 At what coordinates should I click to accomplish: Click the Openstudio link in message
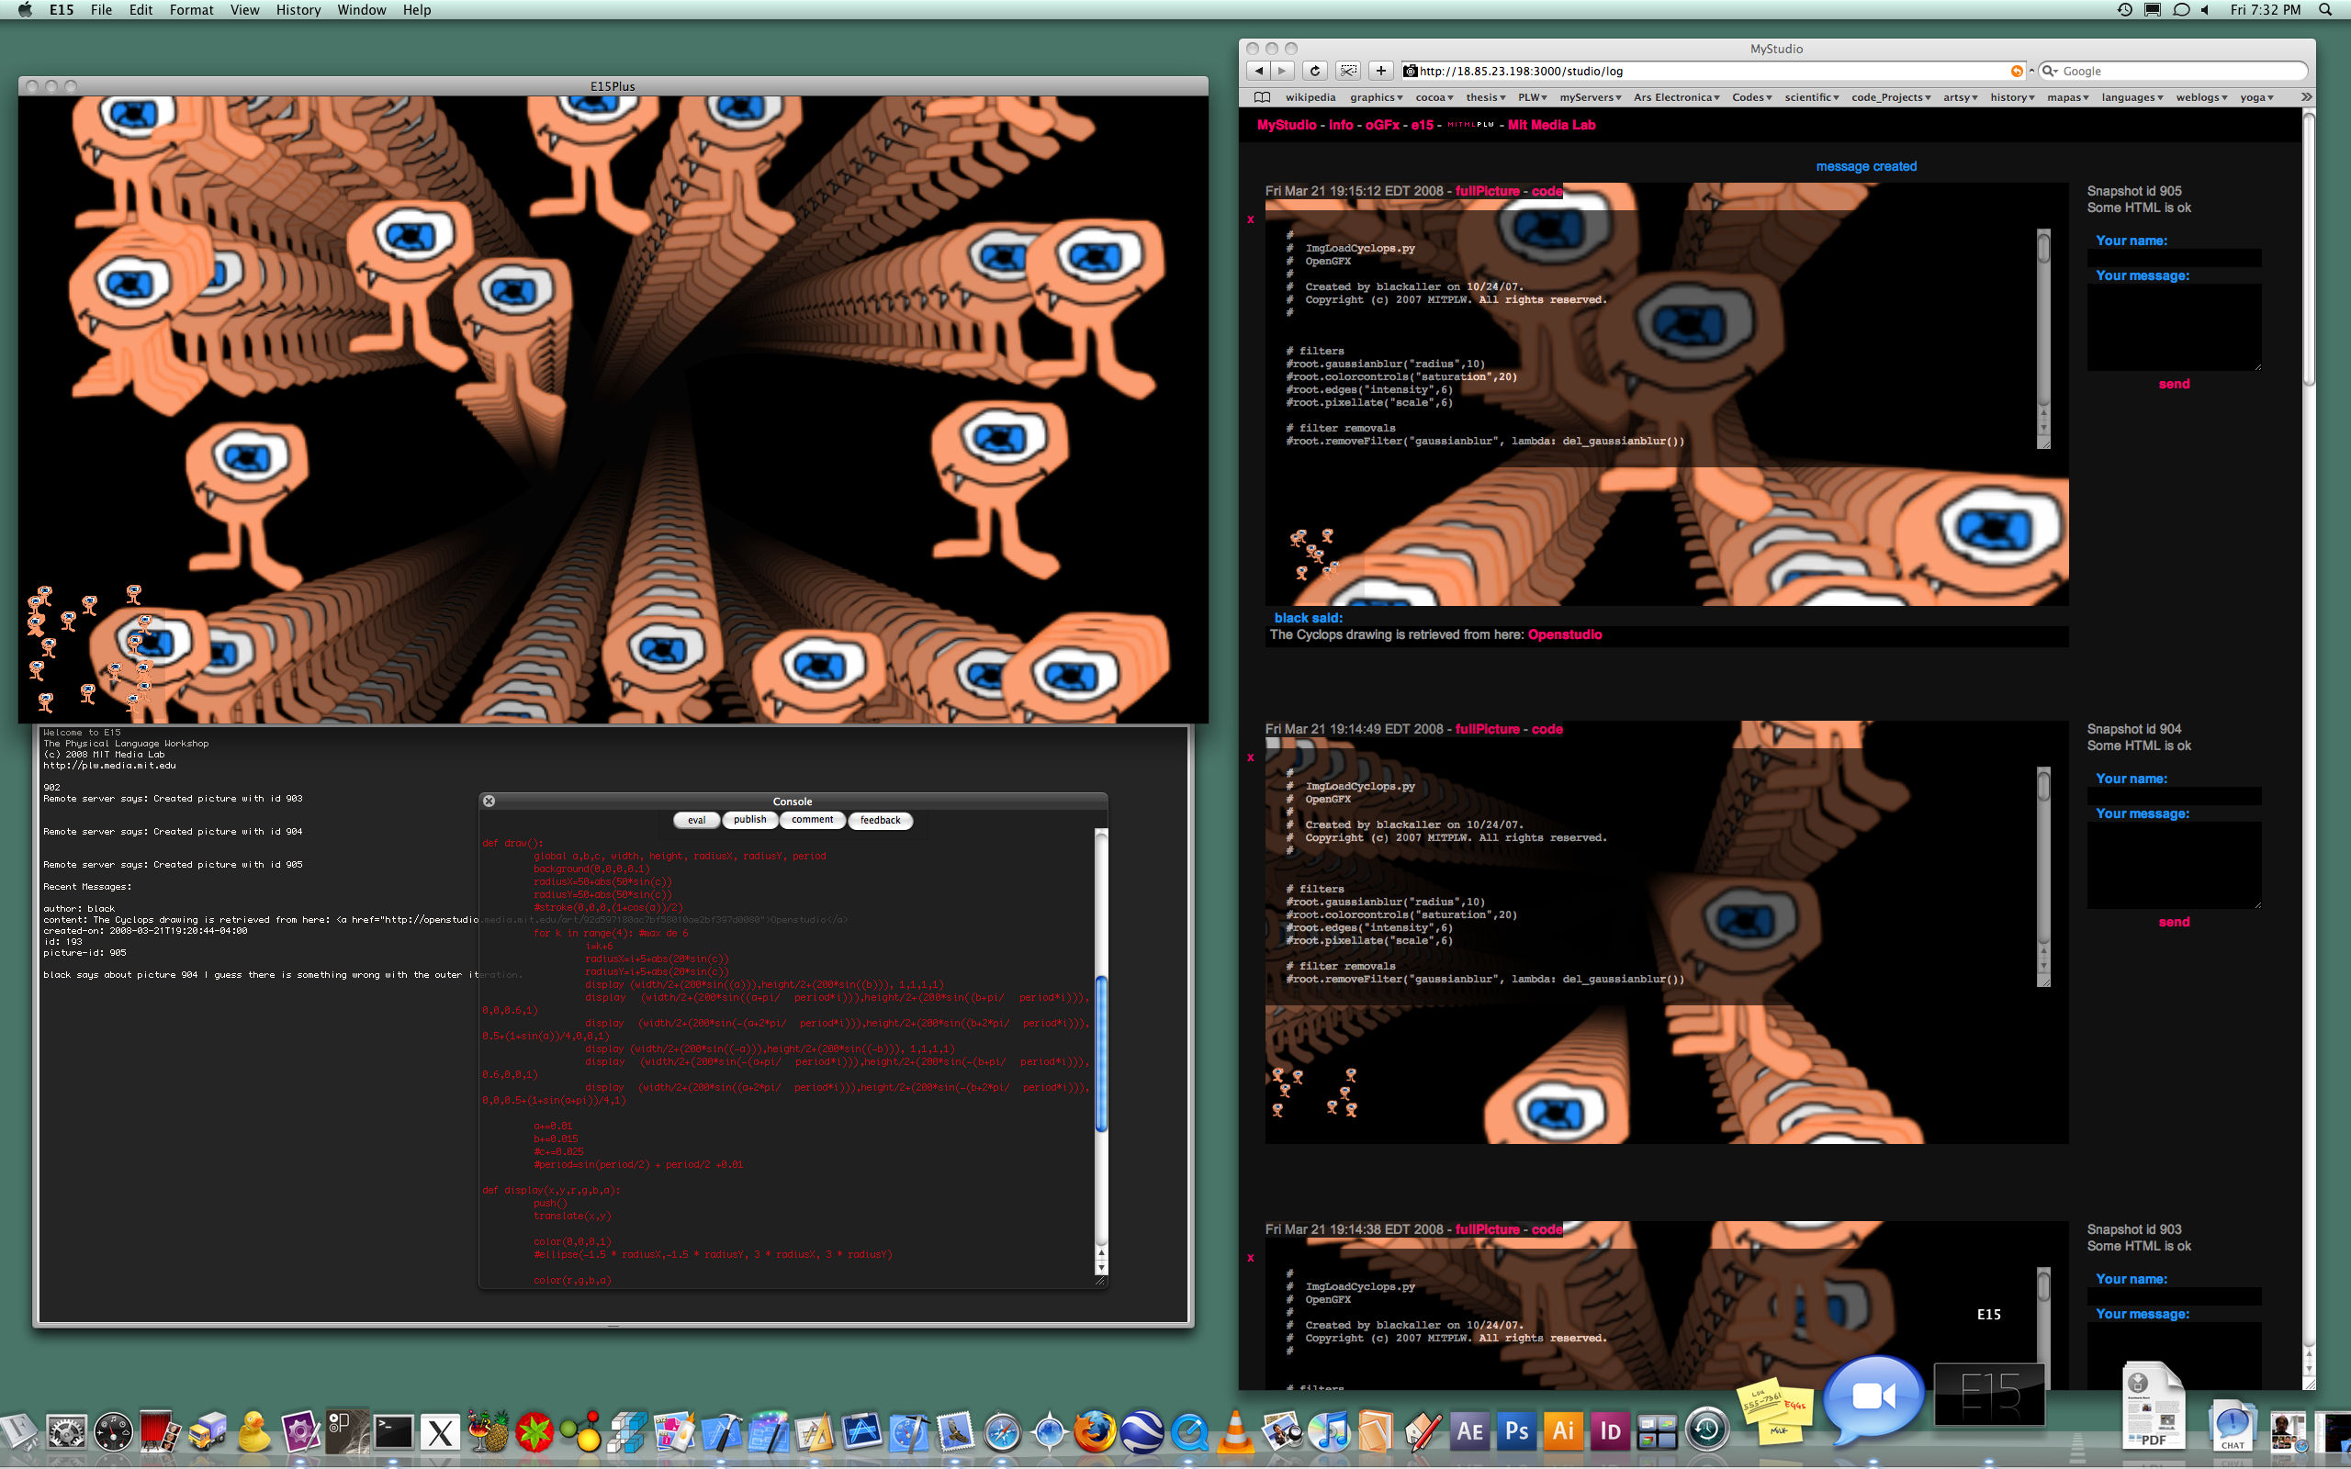(x=1564, y=634)
